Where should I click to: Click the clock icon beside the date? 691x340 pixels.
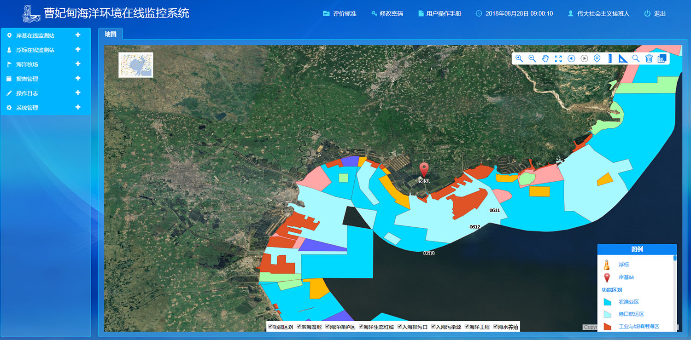[479, 14]
